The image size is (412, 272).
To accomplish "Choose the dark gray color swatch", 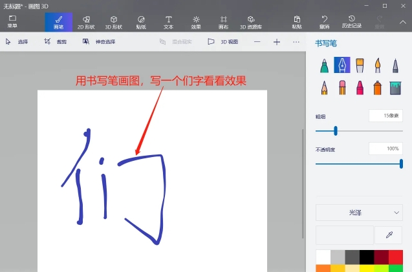I will [x=352, y=257].
